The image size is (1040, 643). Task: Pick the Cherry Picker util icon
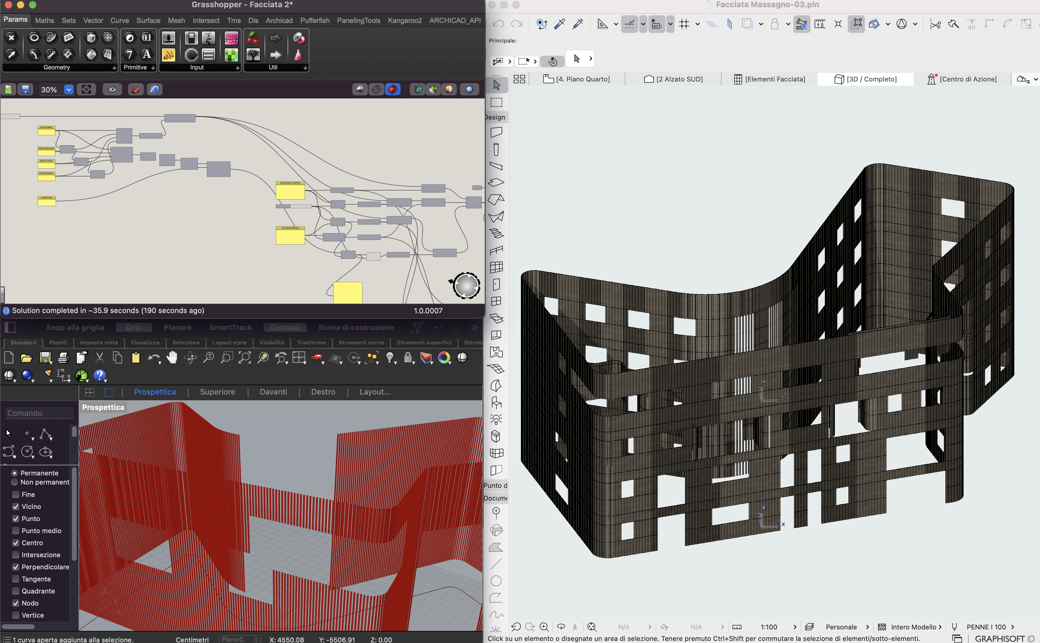point(253,38)
